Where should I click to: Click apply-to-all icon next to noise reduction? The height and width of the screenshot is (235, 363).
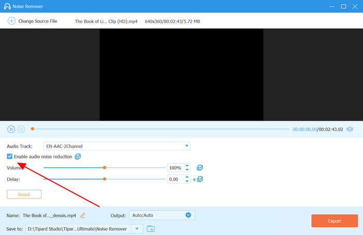pyautogui.click(x=78, y=156)
